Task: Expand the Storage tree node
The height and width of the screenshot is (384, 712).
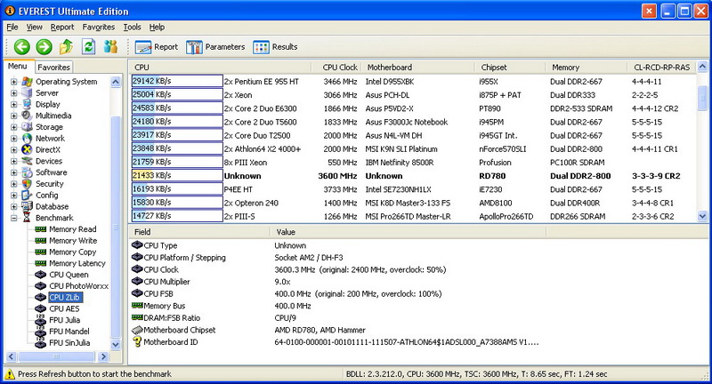Action: [14, 127]
